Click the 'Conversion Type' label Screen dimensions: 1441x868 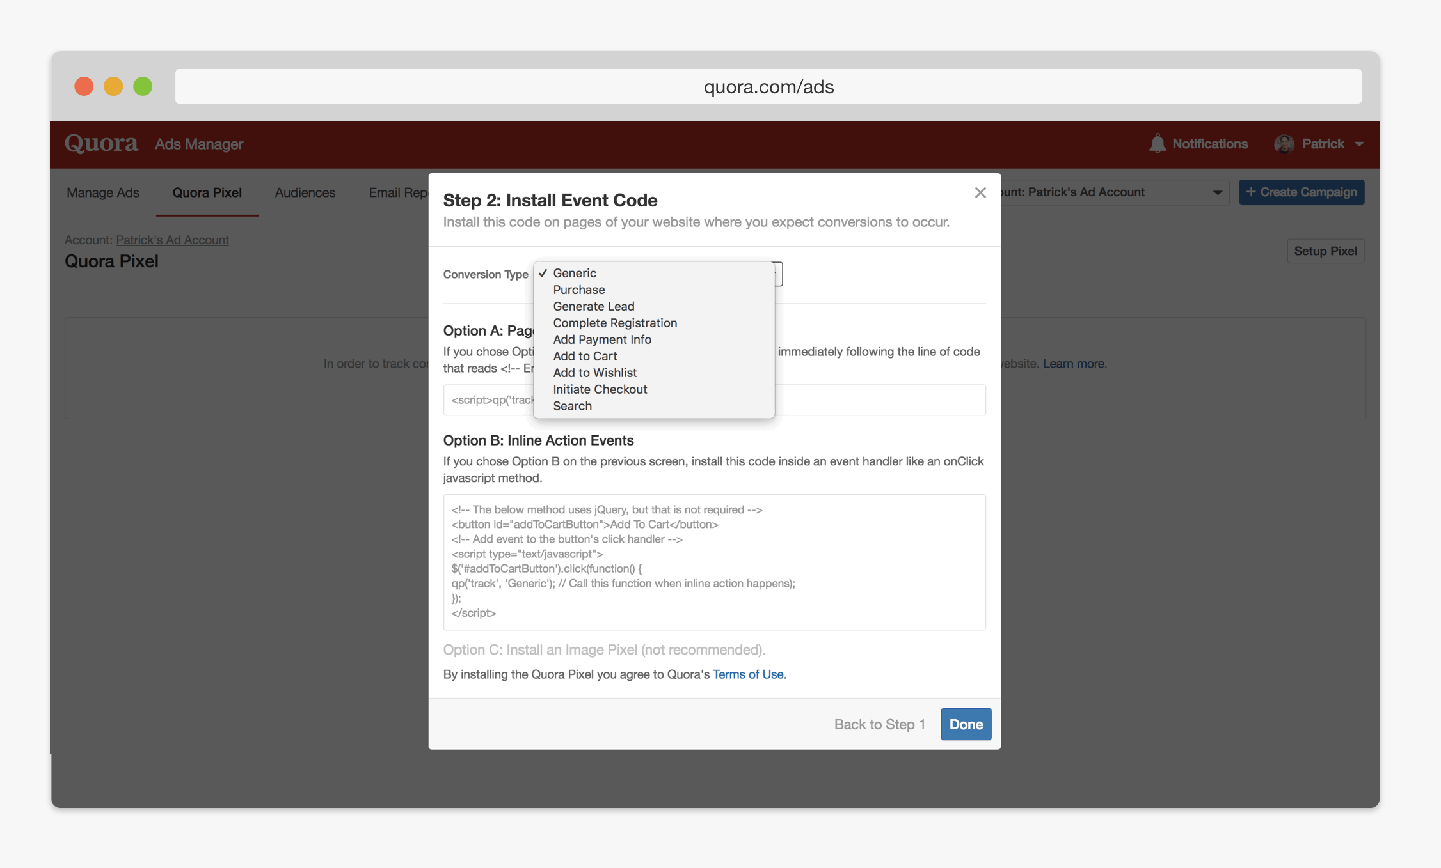click(x=486, y=274)
